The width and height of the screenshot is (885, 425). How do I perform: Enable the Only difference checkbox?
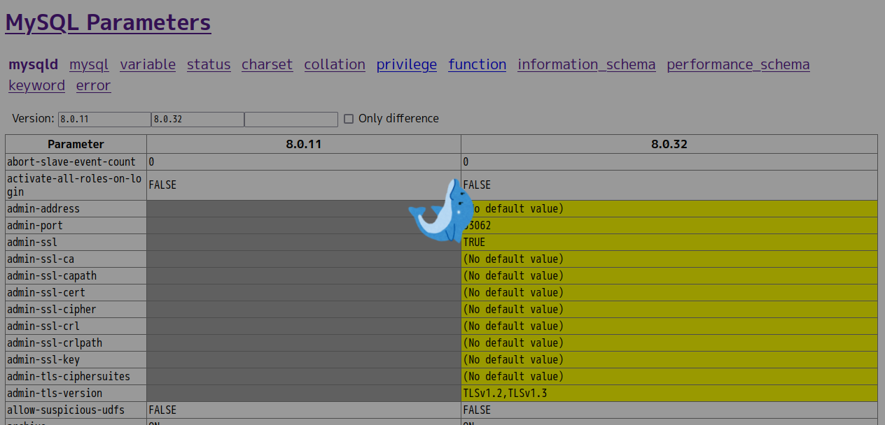[x=349, y=119]
